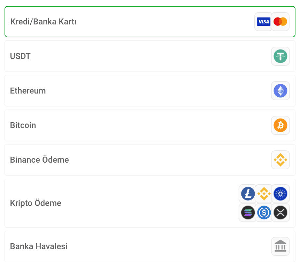The width and height of the screenshot is (300, 268).
Task: Pick Bitcoin as payment method
Action: point(150,125)
